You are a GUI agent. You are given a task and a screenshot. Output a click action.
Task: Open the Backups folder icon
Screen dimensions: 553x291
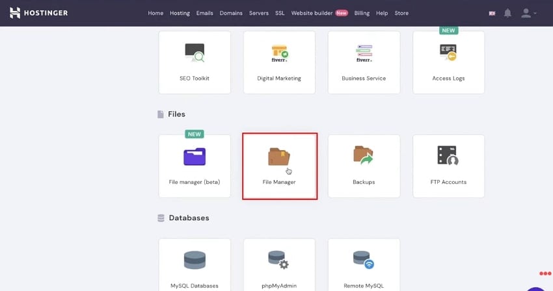click(x=363, y=155)
